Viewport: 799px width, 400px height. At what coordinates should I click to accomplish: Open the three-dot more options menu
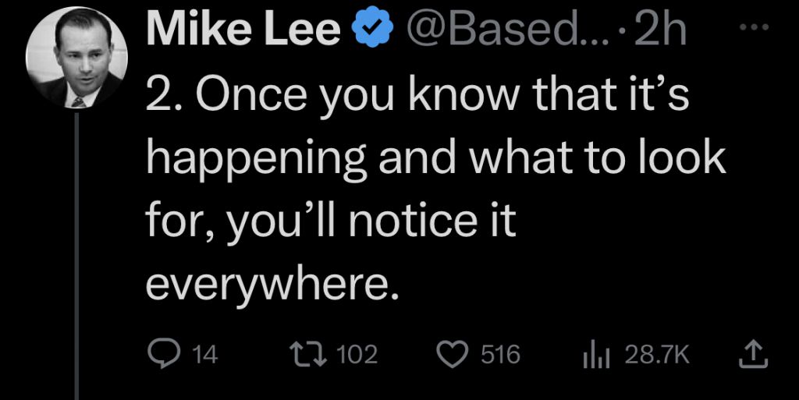(754, 30)
